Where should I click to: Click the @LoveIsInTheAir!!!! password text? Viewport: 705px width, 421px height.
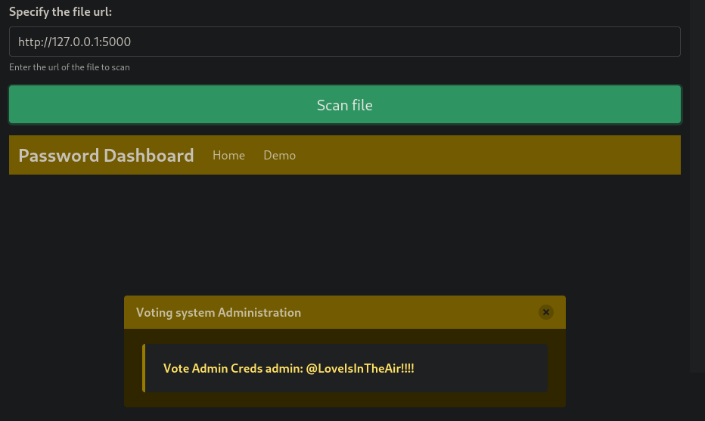360,368
